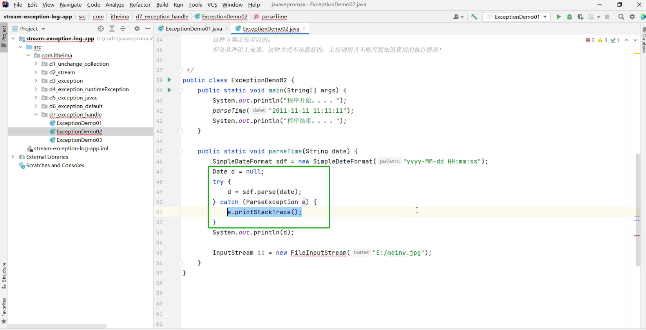Run class from gutter arrow on line 38
The image size is (646, 330).
tap(169, 80)
